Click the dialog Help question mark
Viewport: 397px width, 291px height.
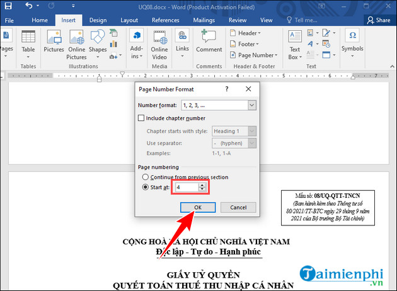(x=227, y=89)
